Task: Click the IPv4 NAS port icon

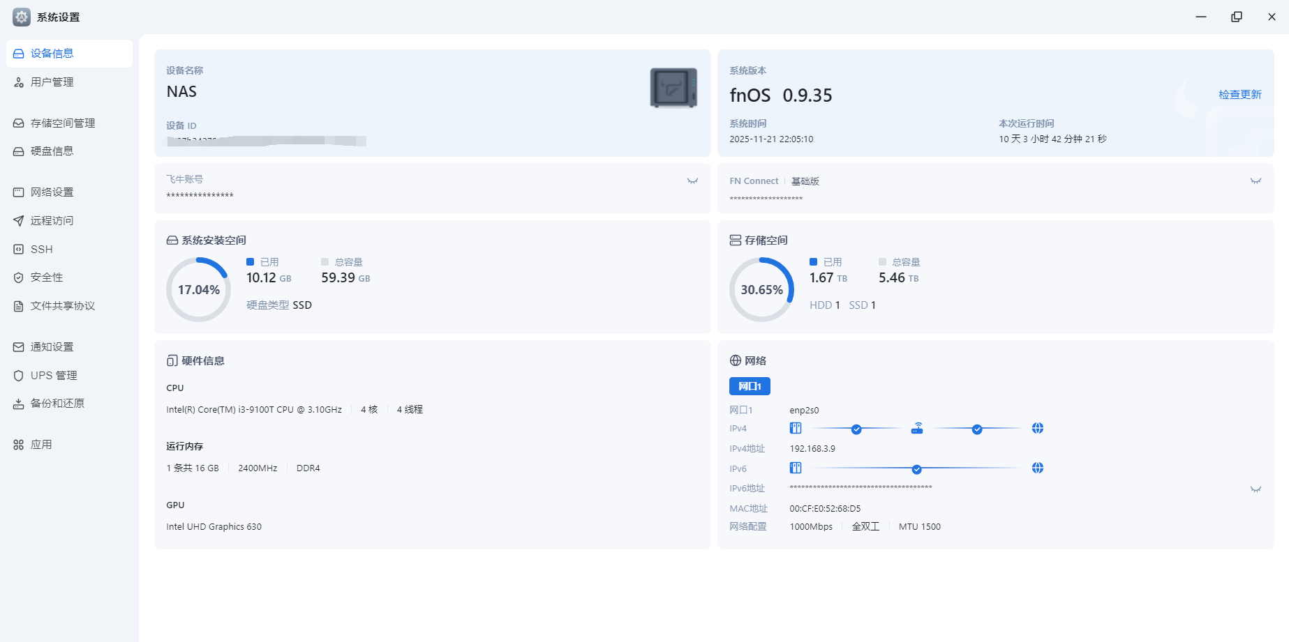Action: 796,428
